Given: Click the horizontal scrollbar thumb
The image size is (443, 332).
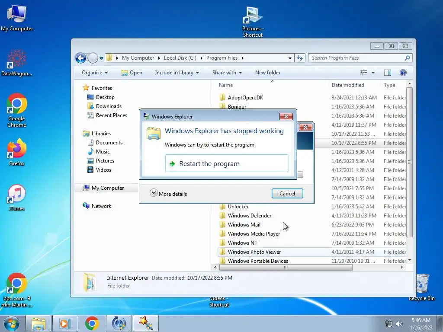Looking at the screenshot, I should pos(286,267).
